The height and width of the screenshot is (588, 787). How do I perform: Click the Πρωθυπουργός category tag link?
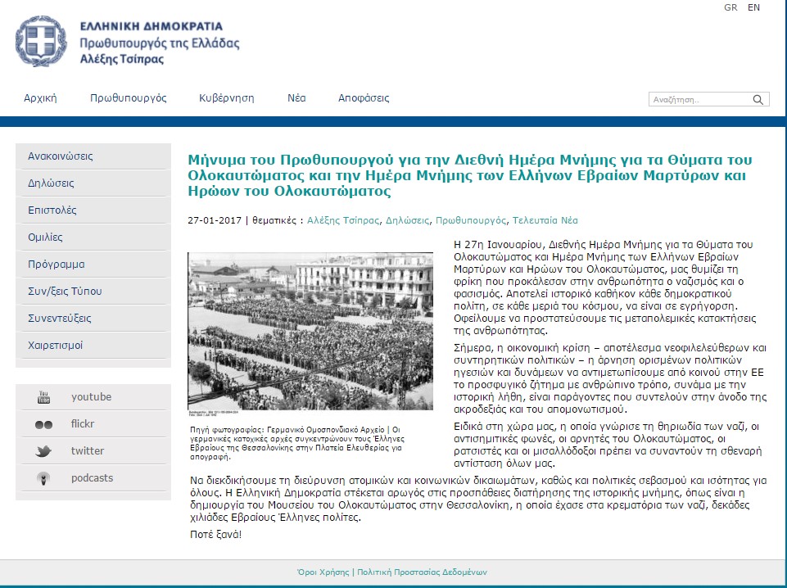click(x=471, y=220)
